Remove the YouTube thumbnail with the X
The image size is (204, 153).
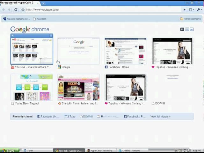coord(51,35)
